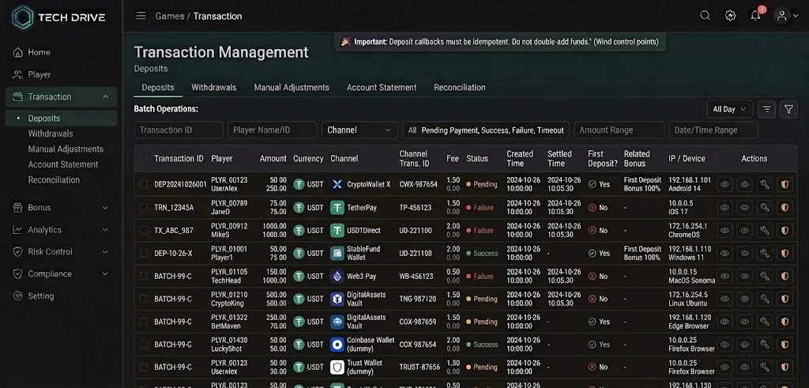This screenshot has height=388, width=809.
Task: Sort by the Amount column header
Action: (273, 158)
